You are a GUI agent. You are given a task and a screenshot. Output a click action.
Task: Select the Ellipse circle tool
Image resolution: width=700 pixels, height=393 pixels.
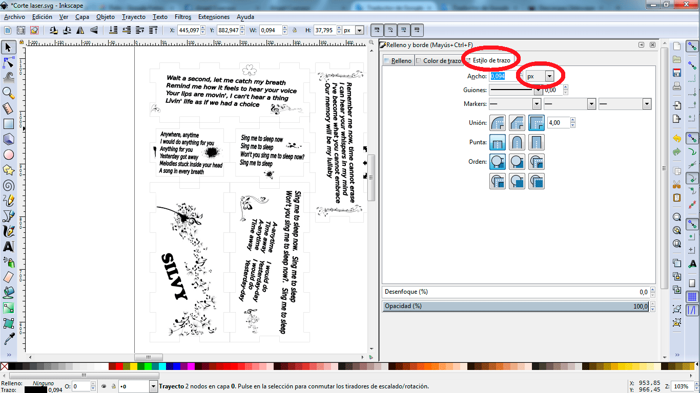[8, 155]
